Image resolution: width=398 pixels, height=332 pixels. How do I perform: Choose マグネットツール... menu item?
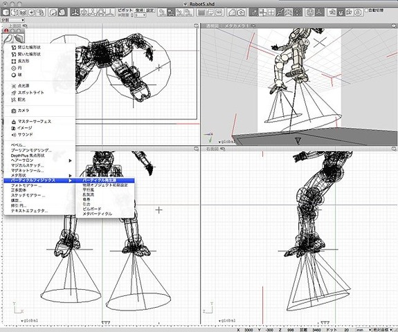[x=39, y=170]
